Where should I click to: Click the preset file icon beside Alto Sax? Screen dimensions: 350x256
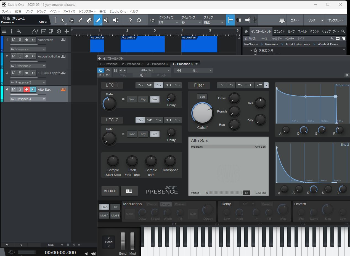coord(115,70)
